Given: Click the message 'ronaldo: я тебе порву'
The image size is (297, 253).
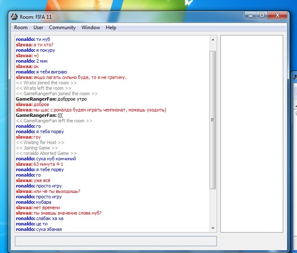Looking at the screenshot, I should coord(40,170).
